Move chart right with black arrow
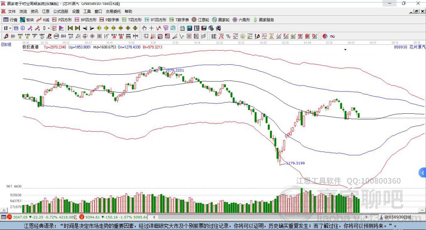 point(92,28)
